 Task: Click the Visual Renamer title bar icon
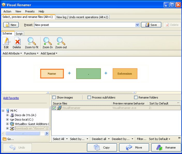(4, 5)
